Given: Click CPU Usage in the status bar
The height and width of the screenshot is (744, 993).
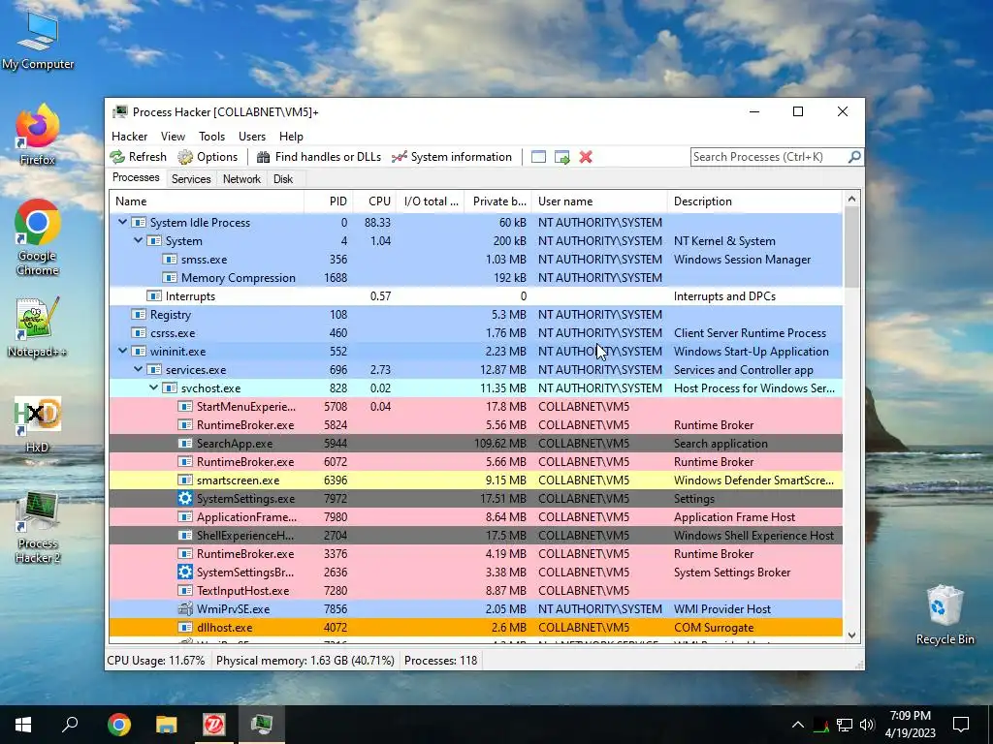Looking at the screenshot, I should point(156,661).
